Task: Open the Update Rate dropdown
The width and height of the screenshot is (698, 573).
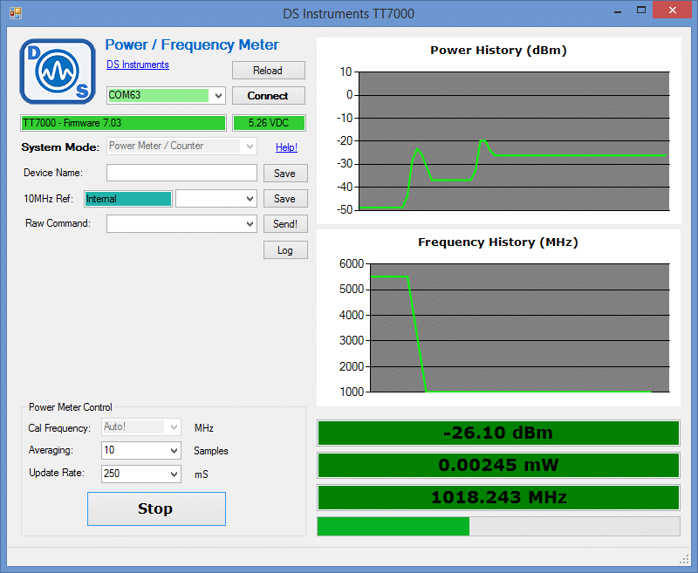Action: click(x=173, y=474)
